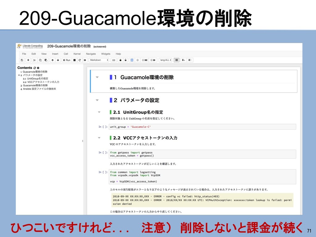This screenshot has width=316, height=237.
Task: Click the unit_group code cell
Action: [x=202, y=127]
